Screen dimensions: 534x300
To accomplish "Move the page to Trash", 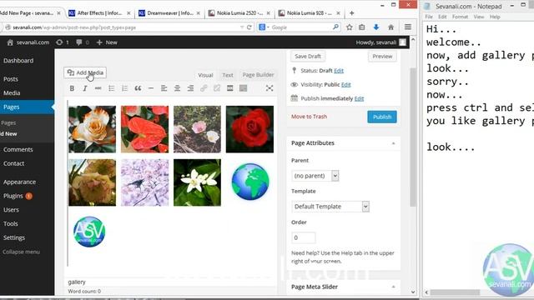I will click(309, 117).
